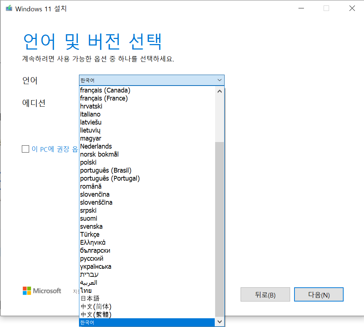Choose the highlighted 한국어 list entry
Image resolution: width=364 pixels, height=327 pixels.
coord(147,322)
